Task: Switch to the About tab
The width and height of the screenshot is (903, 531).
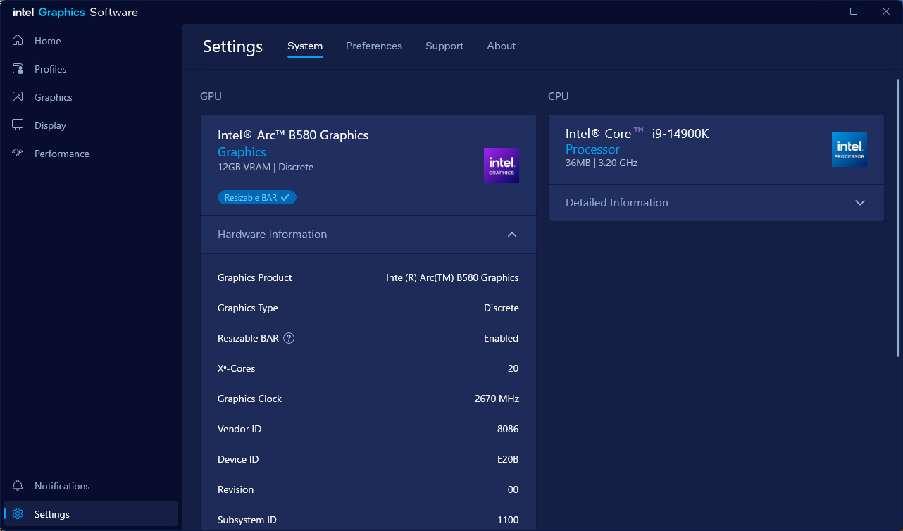Action: coord(502,46)
